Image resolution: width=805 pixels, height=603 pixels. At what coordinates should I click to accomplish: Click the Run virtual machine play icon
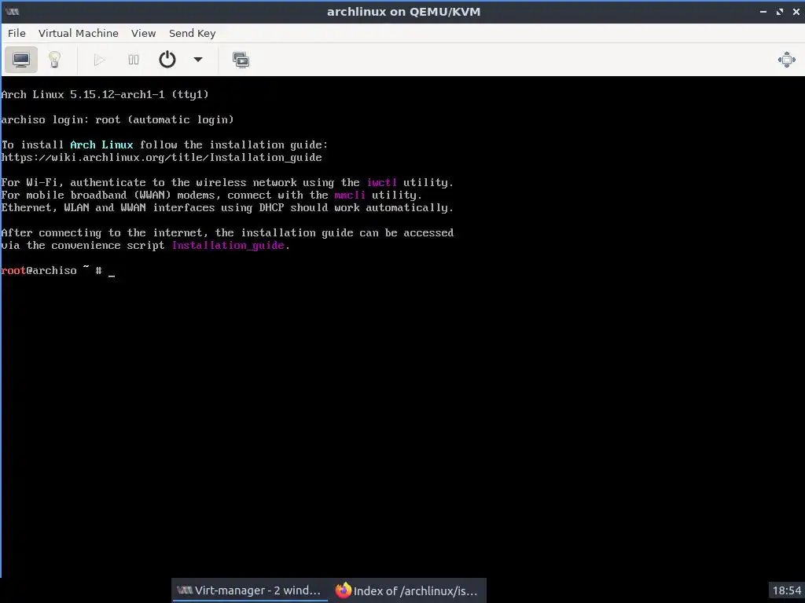tap(100, 60)
